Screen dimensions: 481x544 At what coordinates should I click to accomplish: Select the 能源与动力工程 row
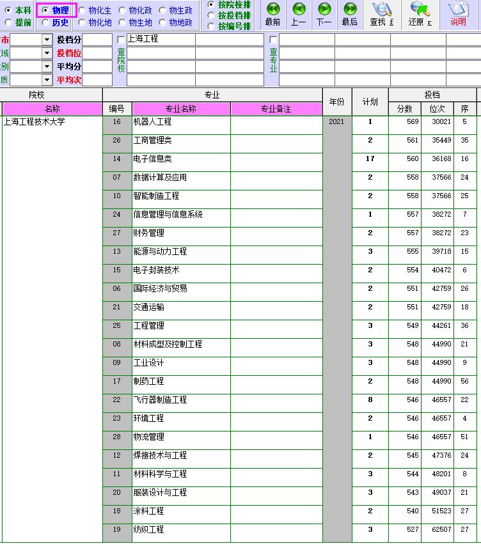coord(181,255)
